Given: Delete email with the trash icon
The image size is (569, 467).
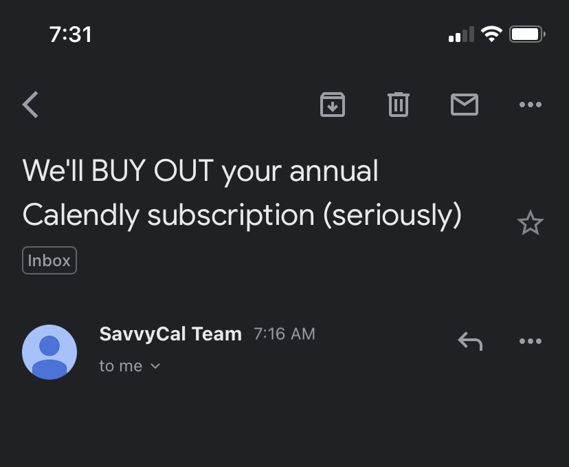Looking at the screenshot, I should pos(399,105).
